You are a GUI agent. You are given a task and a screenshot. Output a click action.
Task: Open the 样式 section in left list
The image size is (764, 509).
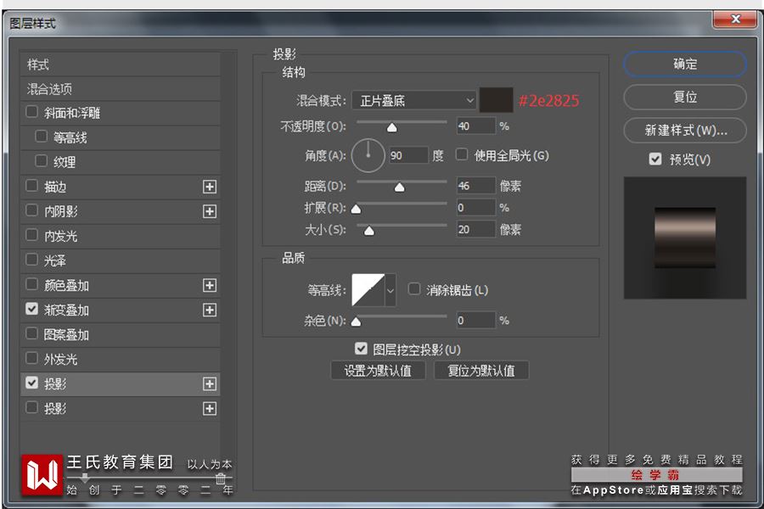pos(120,64)
